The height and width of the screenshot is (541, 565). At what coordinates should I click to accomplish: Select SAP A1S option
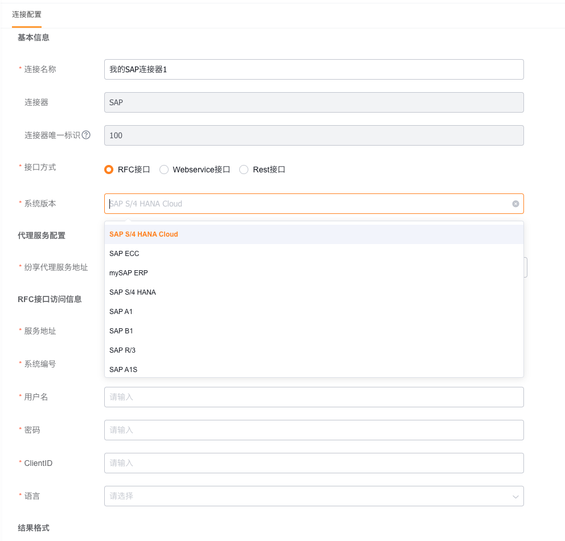pos(314,370)
